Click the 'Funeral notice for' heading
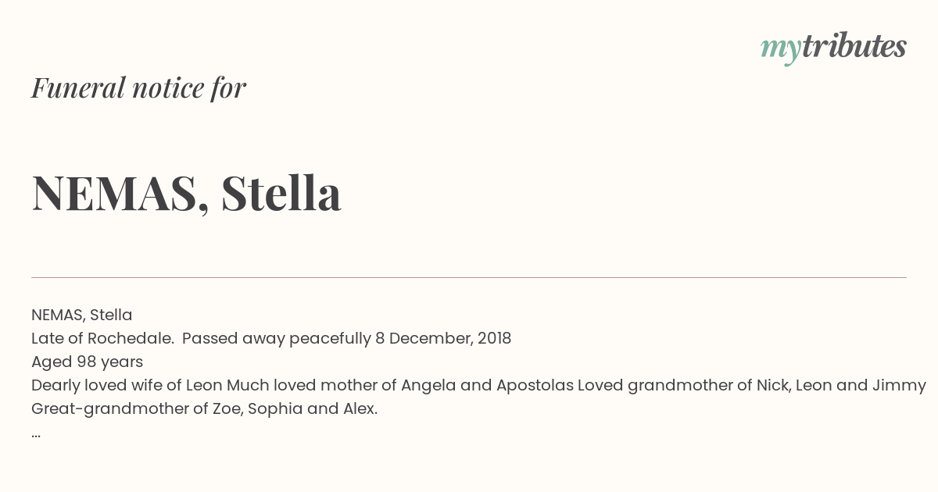Image resolution: width=938 pixels, height=492 pixels. click(138, 88)
